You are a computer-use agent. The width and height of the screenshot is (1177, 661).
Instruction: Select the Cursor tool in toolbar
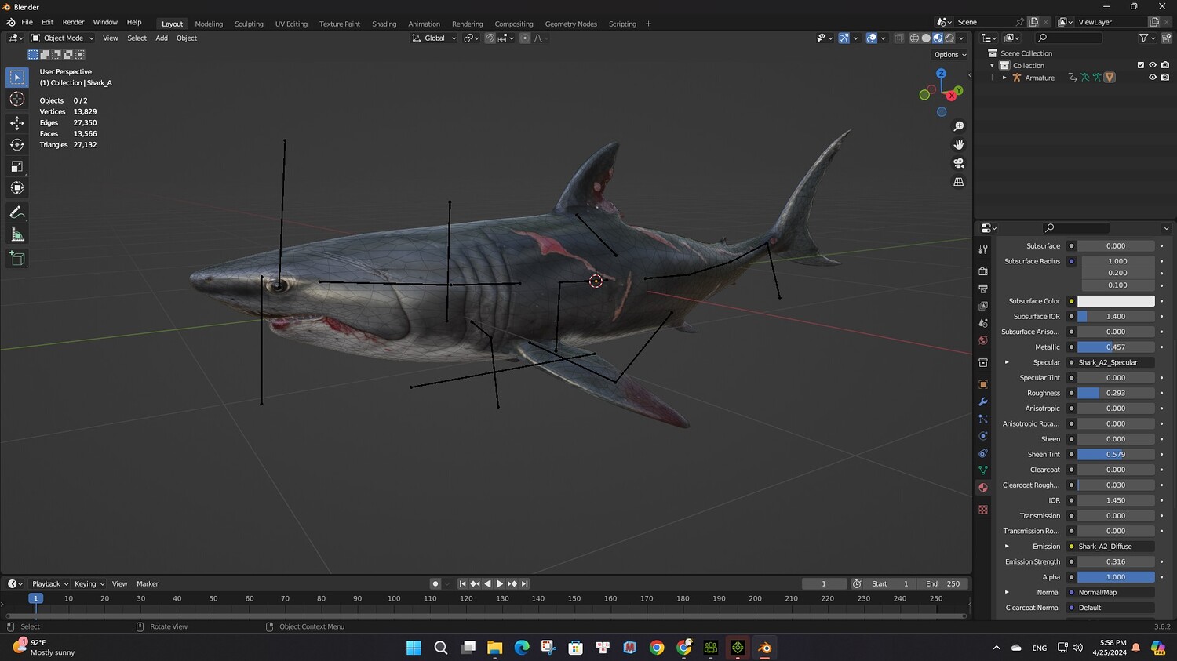(17, 99)
